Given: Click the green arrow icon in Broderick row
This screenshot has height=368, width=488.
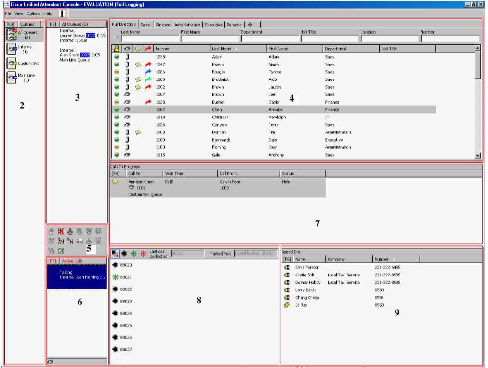Looking at the screenshot, I should pyautogui.click(x=148, y=79).
